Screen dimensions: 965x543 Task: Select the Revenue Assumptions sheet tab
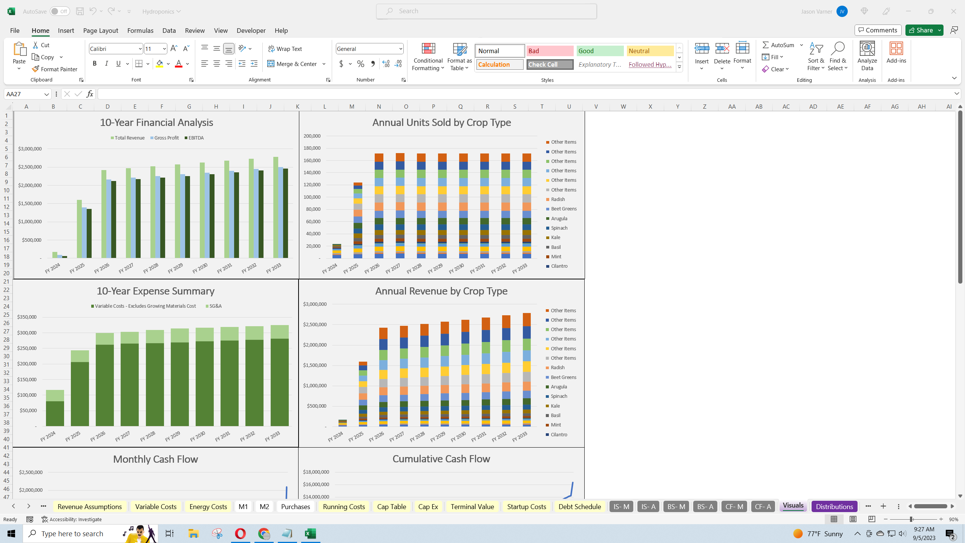(x=90, y=506)
